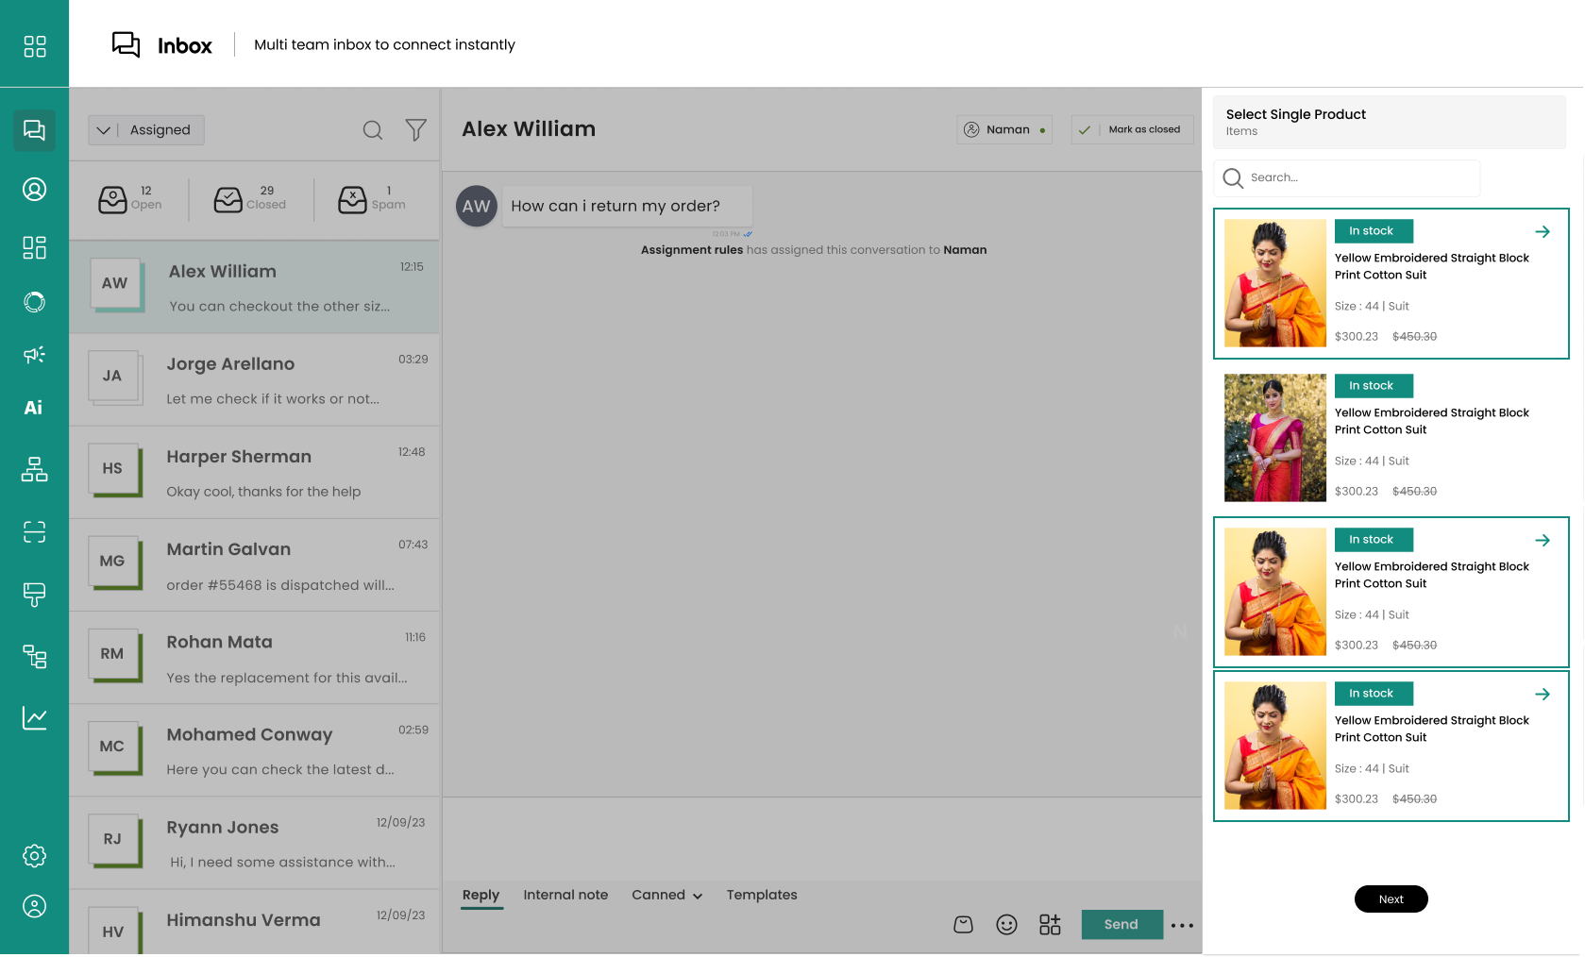Switch to the Internal note tab
Image resolution: width=1585 pixels, height=957 pixels.
pos(565,895)
